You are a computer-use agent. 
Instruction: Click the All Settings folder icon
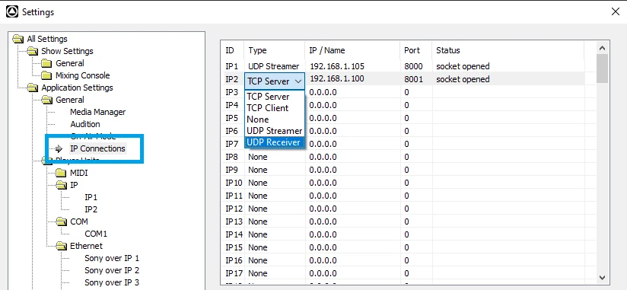pos(18,39)
